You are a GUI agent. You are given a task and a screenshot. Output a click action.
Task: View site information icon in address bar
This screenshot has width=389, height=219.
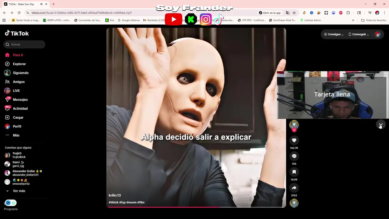(x=28, y=13)
